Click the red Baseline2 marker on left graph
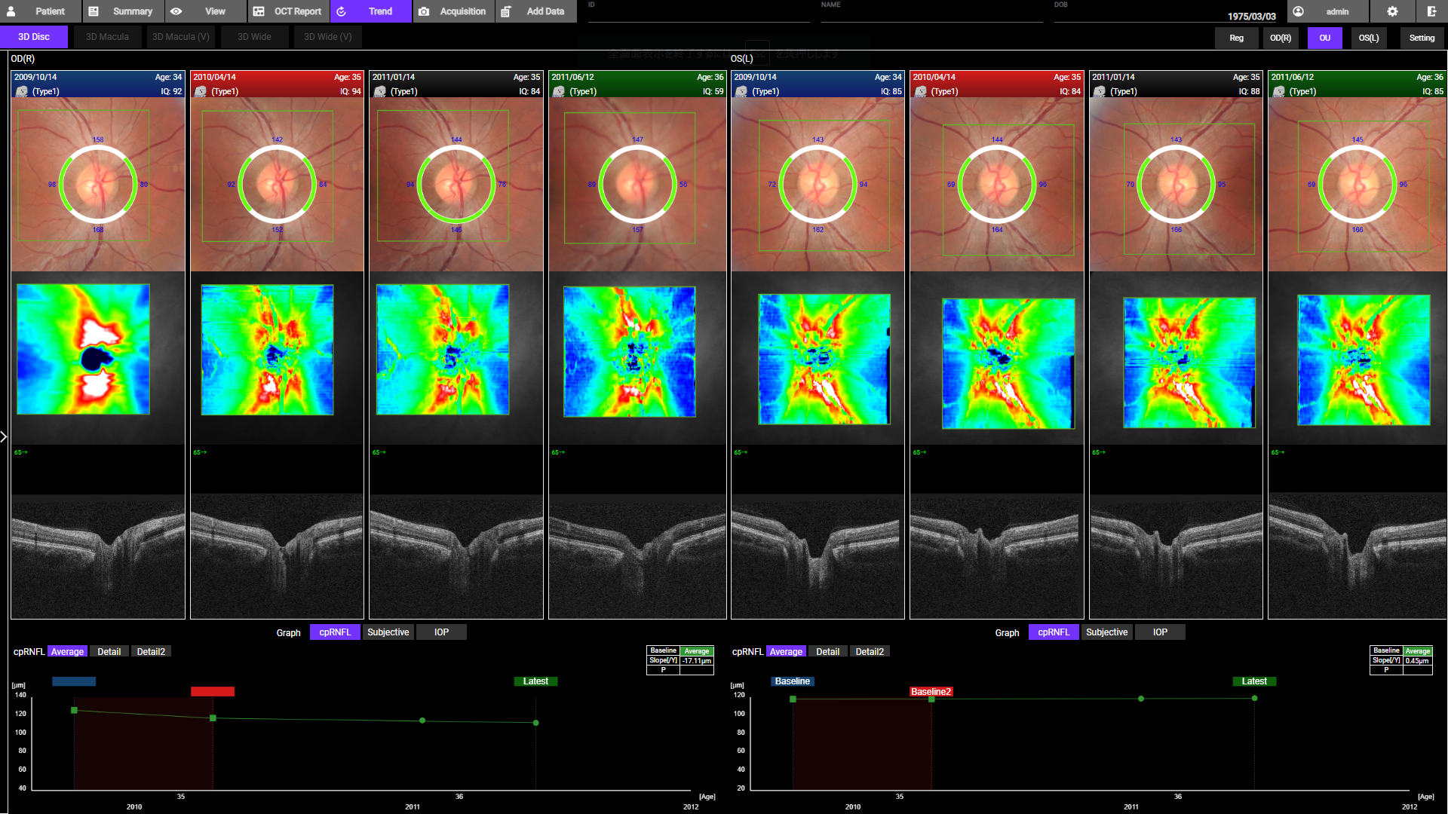The height and width of the screenshot is (814, 1448). (x=213, y=691)
